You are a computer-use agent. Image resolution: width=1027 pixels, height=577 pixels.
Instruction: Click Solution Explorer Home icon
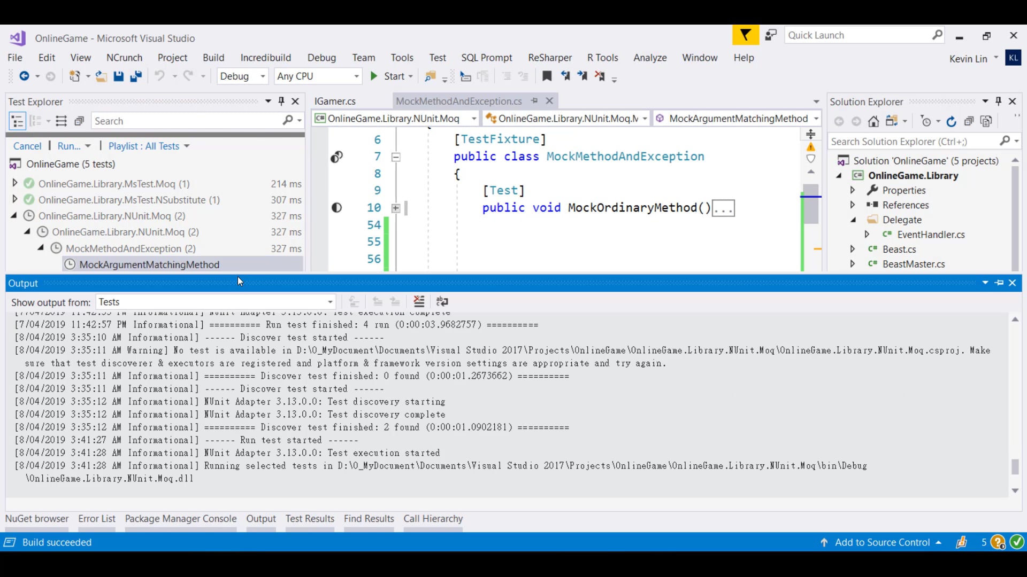[873, 121]
